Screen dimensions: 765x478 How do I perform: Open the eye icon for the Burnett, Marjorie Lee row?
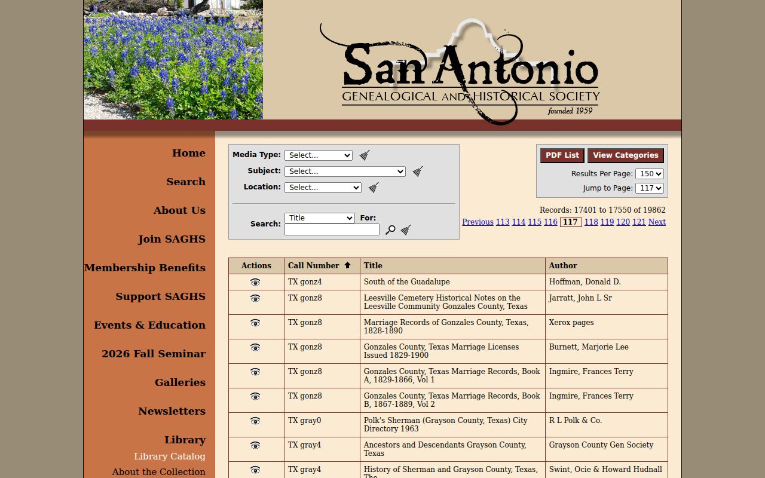255,347
